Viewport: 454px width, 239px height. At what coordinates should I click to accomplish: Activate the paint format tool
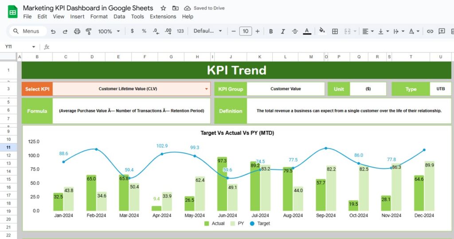point(89,31)
